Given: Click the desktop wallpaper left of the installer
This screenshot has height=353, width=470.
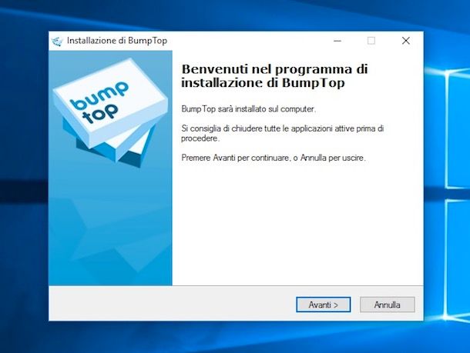Looking at the screenshot, I should (x=24, y=179).
